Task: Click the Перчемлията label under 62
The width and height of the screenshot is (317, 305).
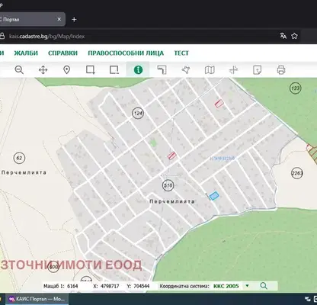Action: (24, 172)
